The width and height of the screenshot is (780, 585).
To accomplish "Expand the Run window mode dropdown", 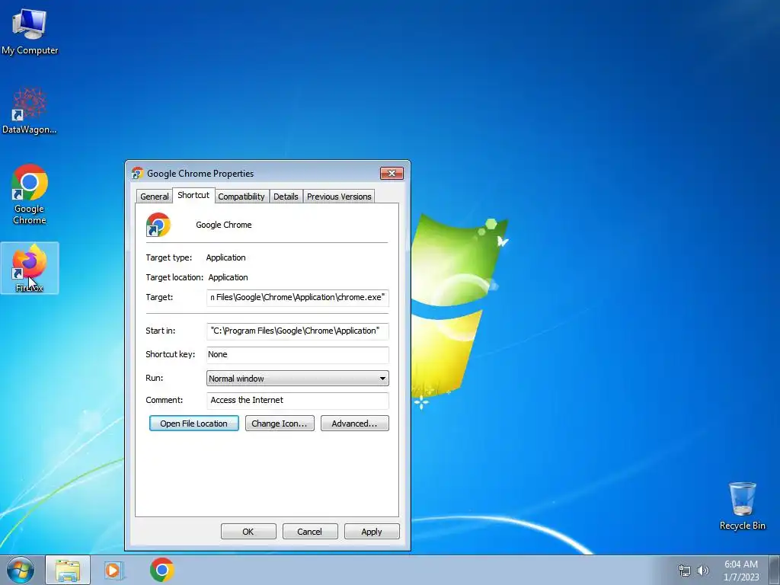I will tap(298, 378).
